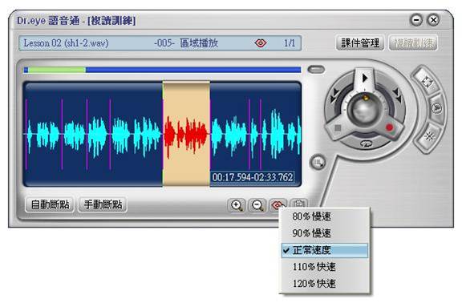Viewport: 466px width, 307px height.
Task: Click the top curved side button on the right
Action: coord(427,81)
